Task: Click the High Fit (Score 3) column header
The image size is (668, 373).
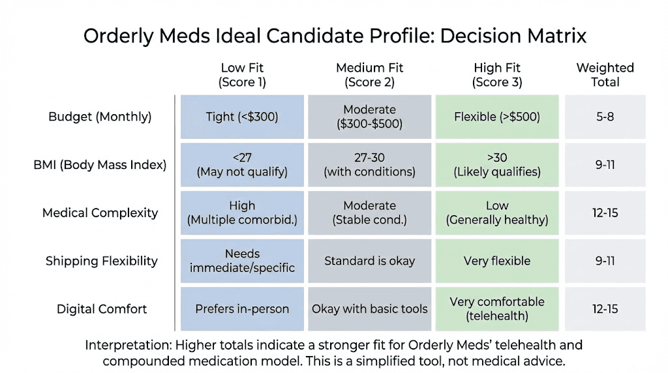Action: point(496,75)
